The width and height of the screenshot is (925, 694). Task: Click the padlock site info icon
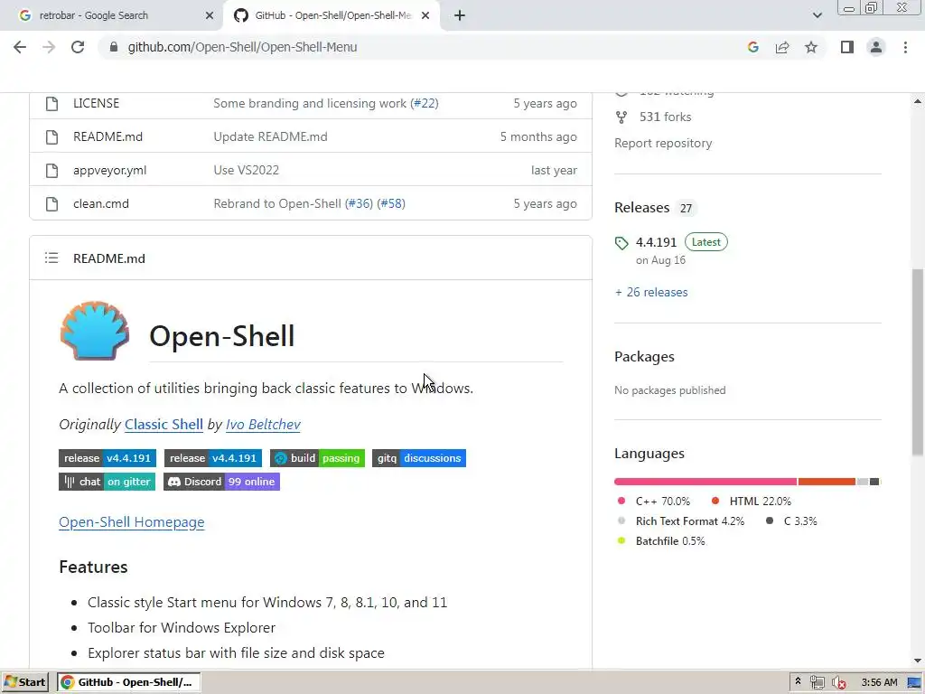pos(114,47)
